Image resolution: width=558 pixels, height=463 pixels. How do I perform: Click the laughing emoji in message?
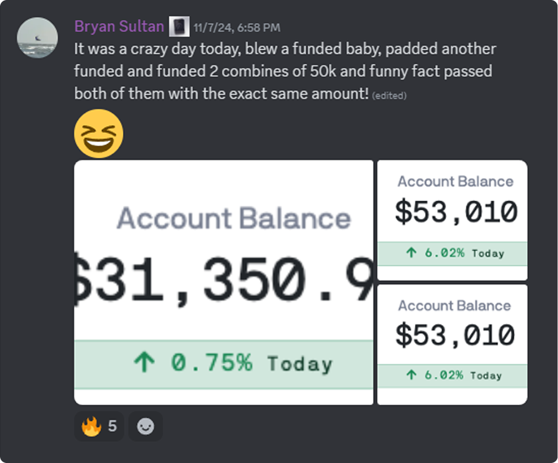[99, 134]
